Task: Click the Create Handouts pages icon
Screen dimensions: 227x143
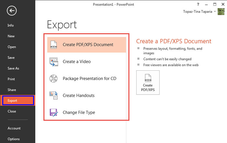Action: pos(54,96)
